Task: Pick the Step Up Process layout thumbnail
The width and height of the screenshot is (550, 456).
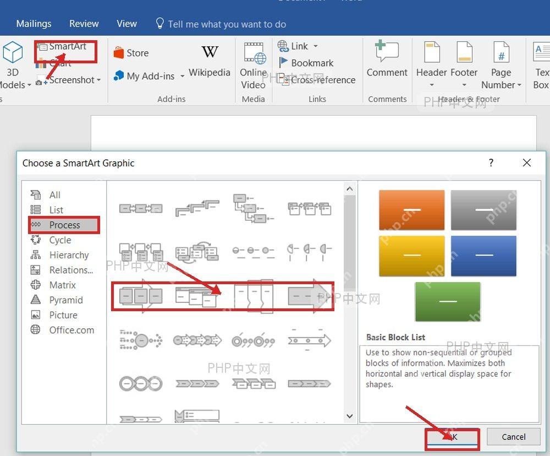Action: click(197, 208)
